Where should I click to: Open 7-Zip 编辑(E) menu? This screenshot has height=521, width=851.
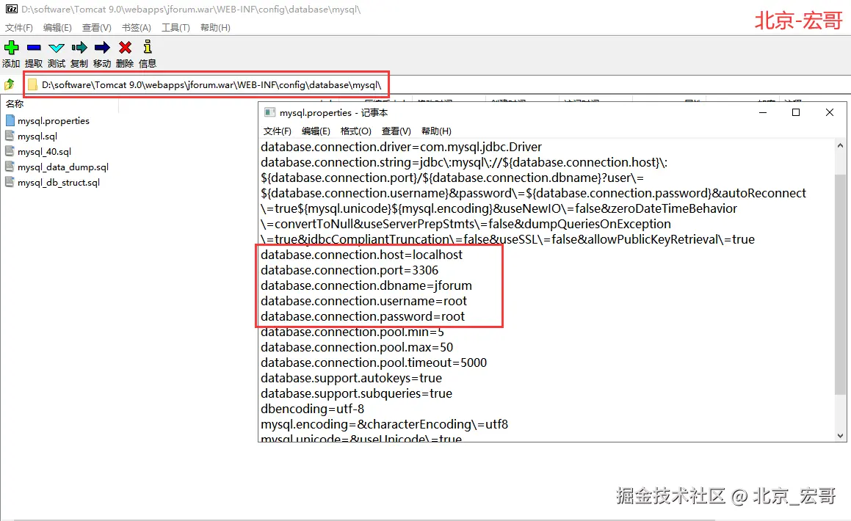point(57,28)
